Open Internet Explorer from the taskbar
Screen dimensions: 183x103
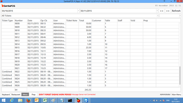click(x=12, y=100)
